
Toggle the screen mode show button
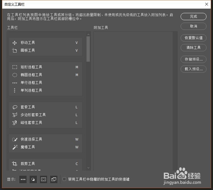54,179
